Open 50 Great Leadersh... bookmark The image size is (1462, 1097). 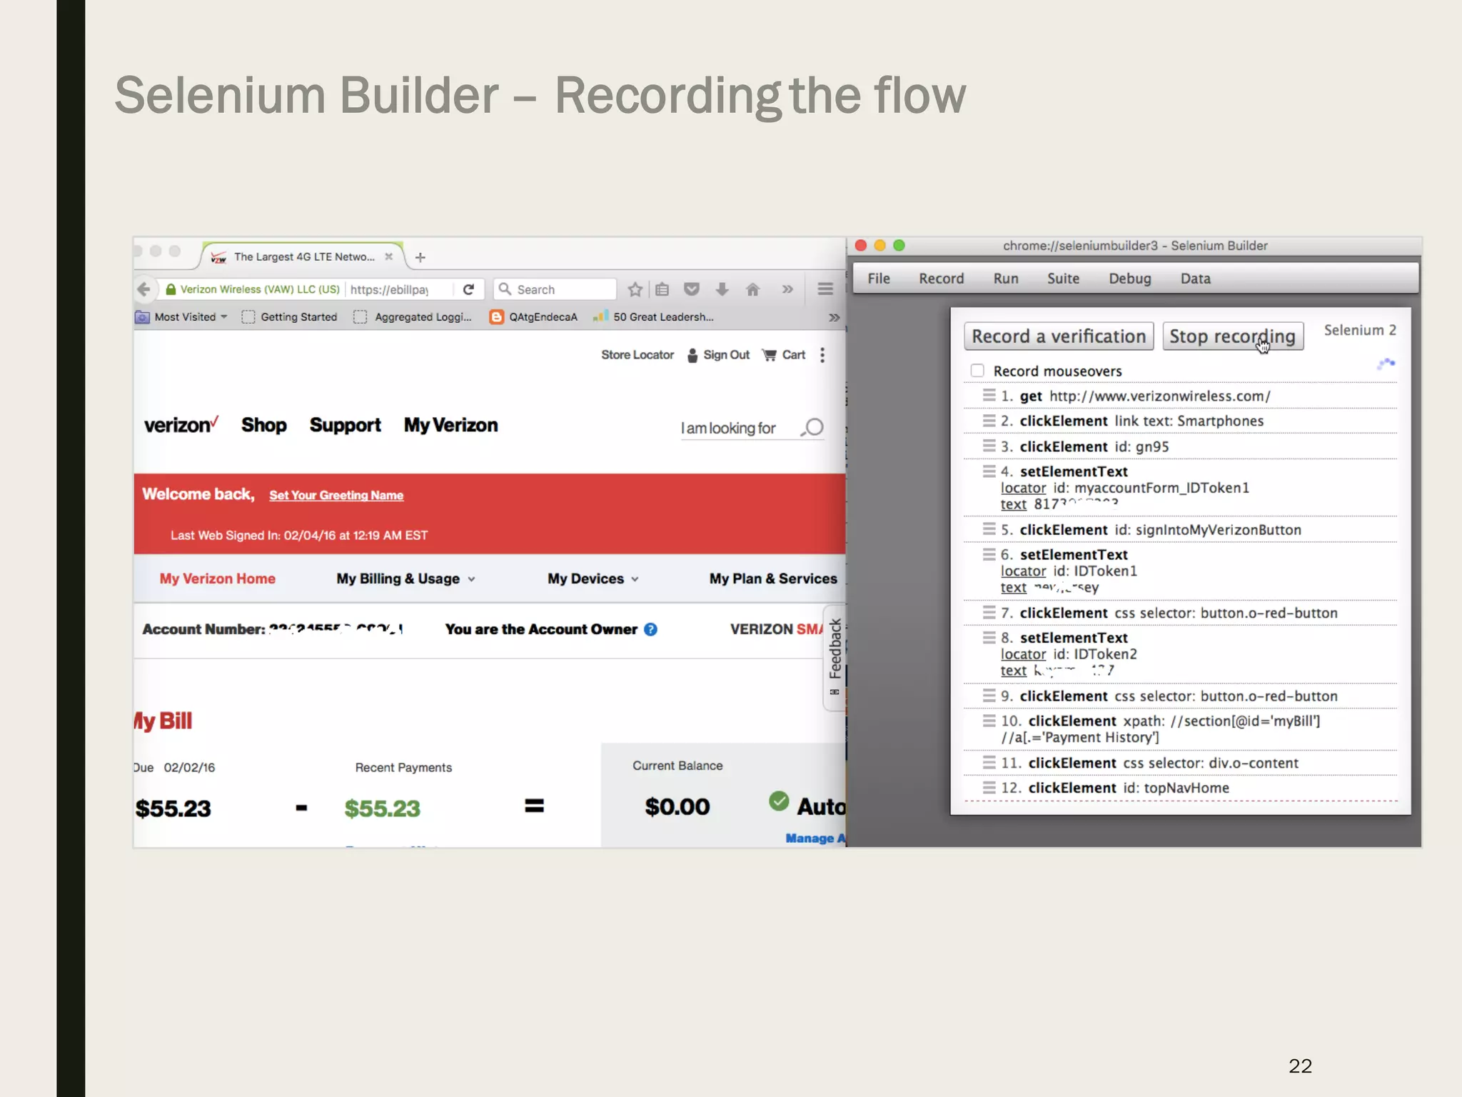pyautogui.click(x=654, y=317)
